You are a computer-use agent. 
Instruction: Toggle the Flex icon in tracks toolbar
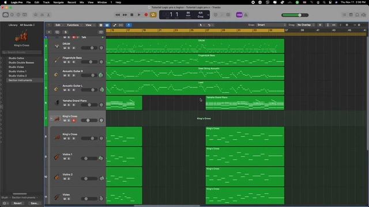point(121,25)
